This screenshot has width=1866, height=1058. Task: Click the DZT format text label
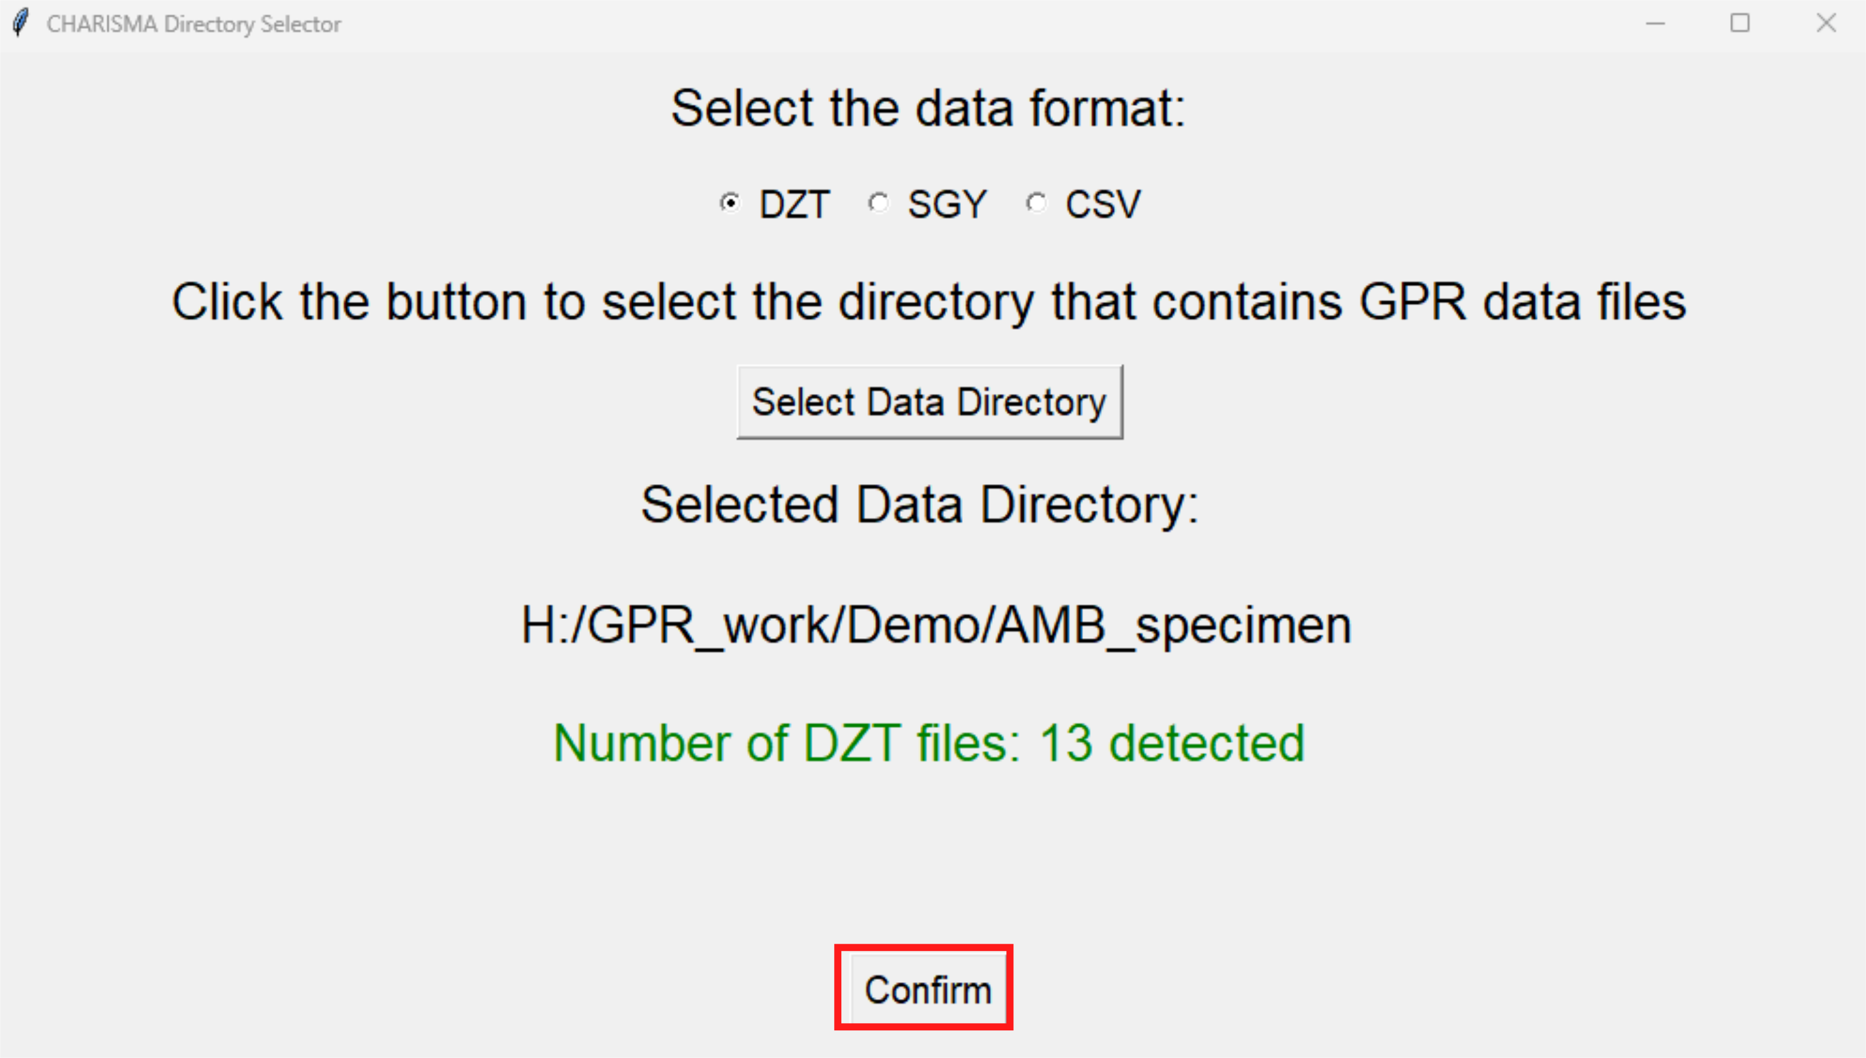pos(794,204)
